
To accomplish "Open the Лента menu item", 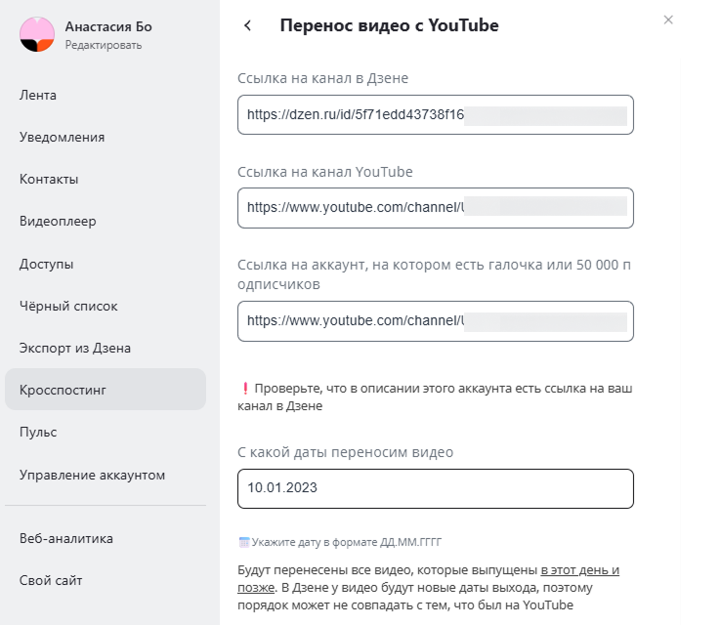I will [38, 95].
